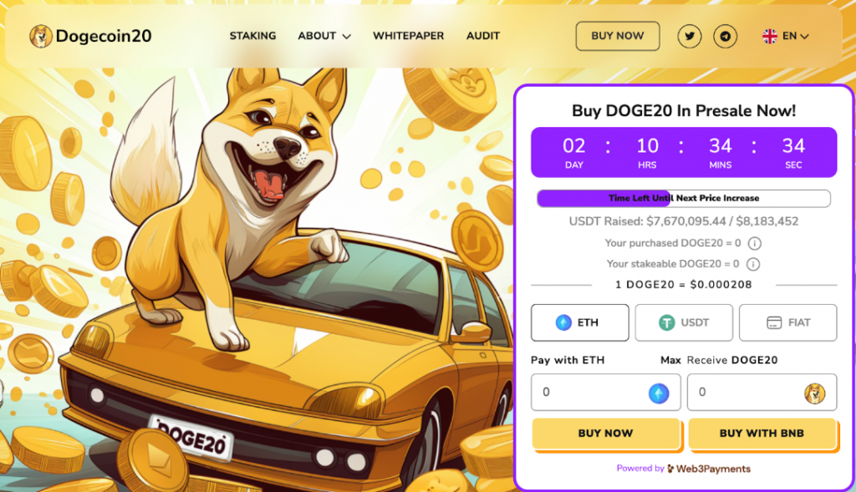This screenshot has height=492, width=856.
Task: Open the Telegram social icon
Action: (x=725, y=36)
